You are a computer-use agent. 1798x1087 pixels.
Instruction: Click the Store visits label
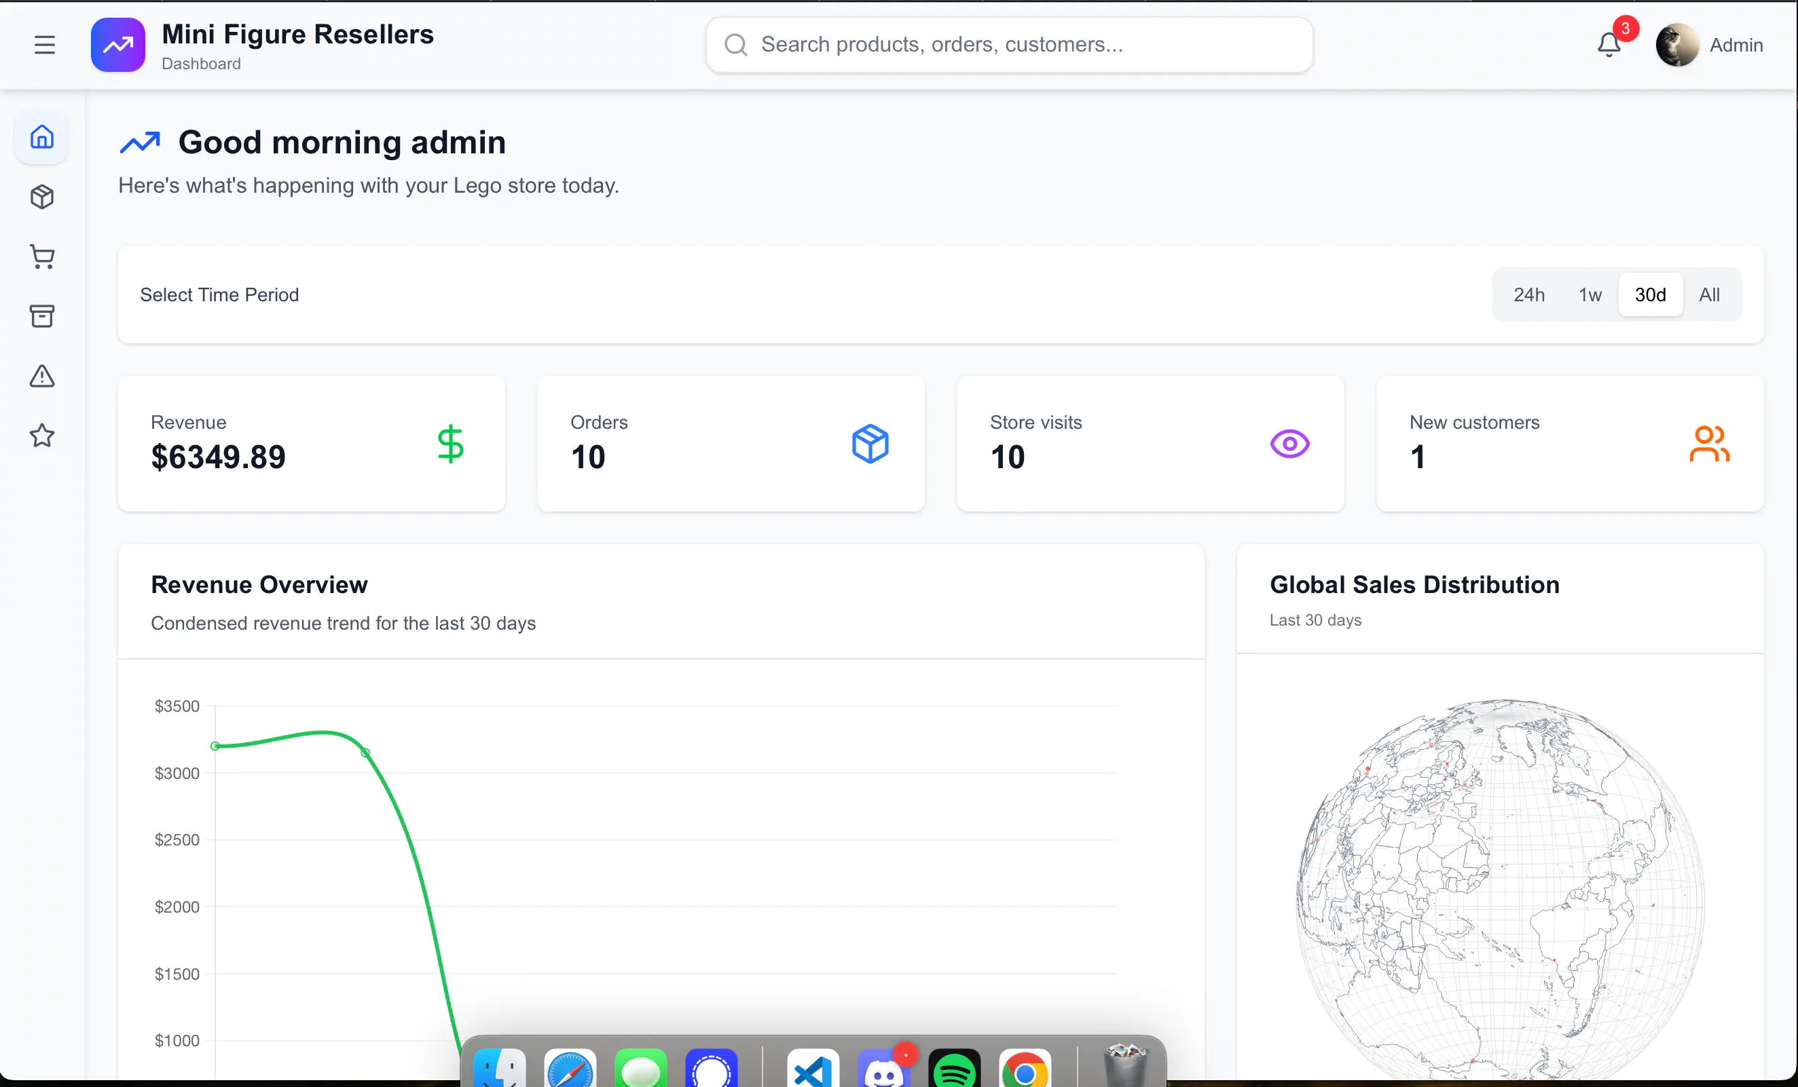(1035, 422)
